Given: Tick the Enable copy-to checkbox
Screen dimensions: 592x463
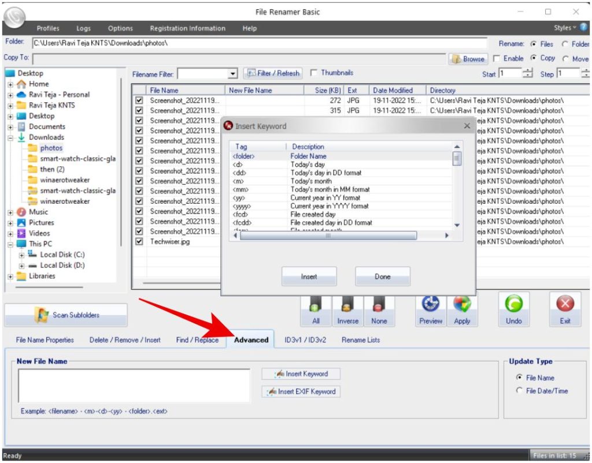Looking at the screenshot, I should pos(497,58).
